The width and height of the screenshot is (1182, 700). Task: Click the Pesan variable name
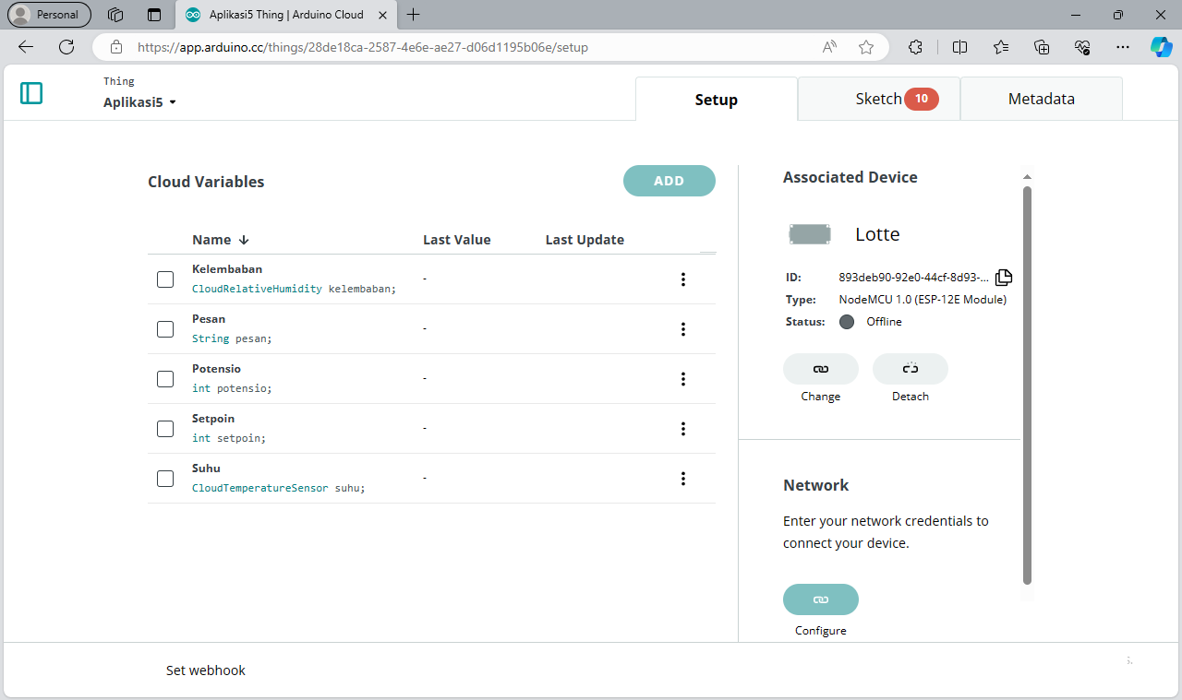click(209, 319)
